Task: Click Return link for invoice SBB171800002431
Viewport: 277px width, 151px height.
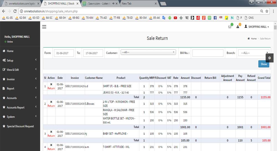Action: coord(51,136)
